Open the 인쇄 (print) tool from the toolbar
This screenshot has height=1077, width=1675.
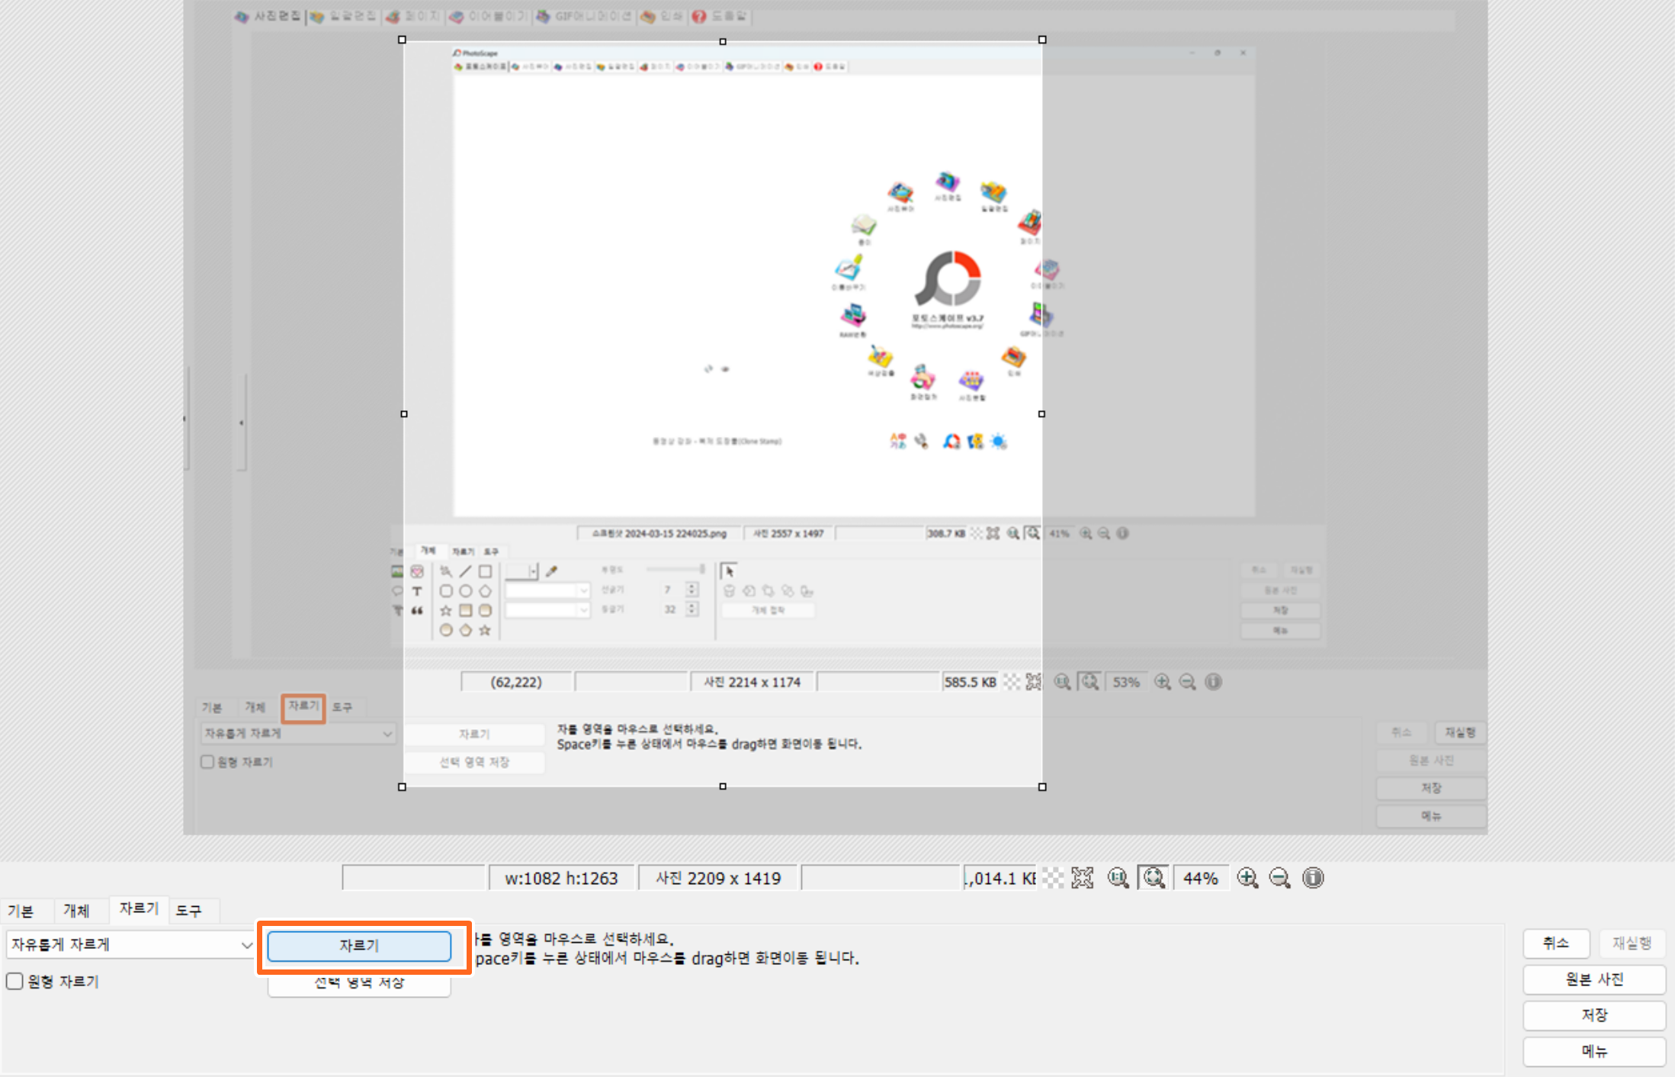662,17
